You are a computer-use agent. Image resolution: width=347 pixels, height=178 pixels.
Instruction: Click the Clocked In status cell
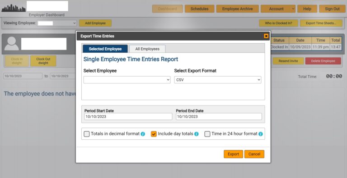[279, 47]
